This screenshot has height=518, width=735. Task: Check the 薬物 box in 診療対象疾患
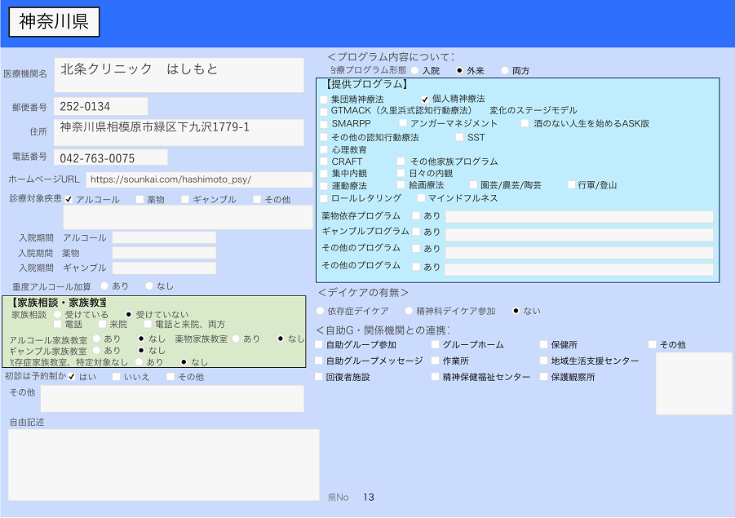(x=140, y=199)
